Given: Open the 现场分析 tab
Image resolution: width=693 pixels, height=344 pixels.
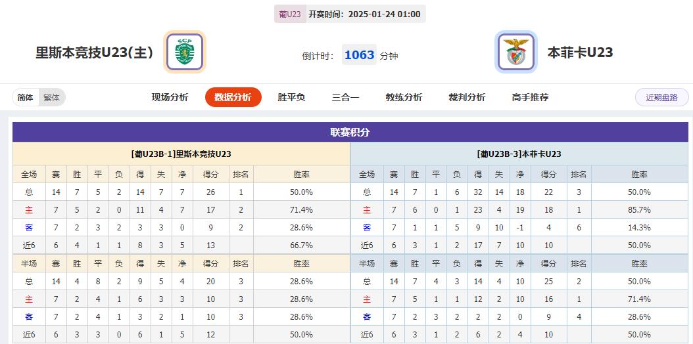Looking at the screenshot, I should [x=170, y=97].
